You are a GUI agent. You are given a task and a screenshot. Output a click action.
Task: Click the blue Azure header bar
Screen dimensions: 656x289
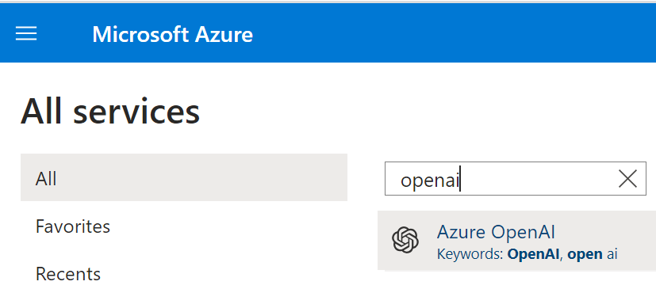[328, 33]
